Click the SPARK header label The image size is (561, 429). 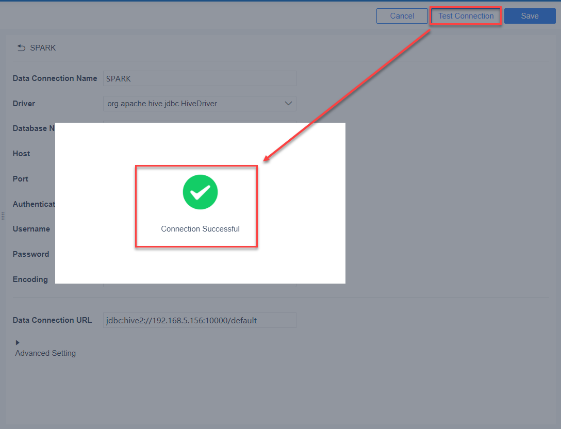[x=41, y=47]
